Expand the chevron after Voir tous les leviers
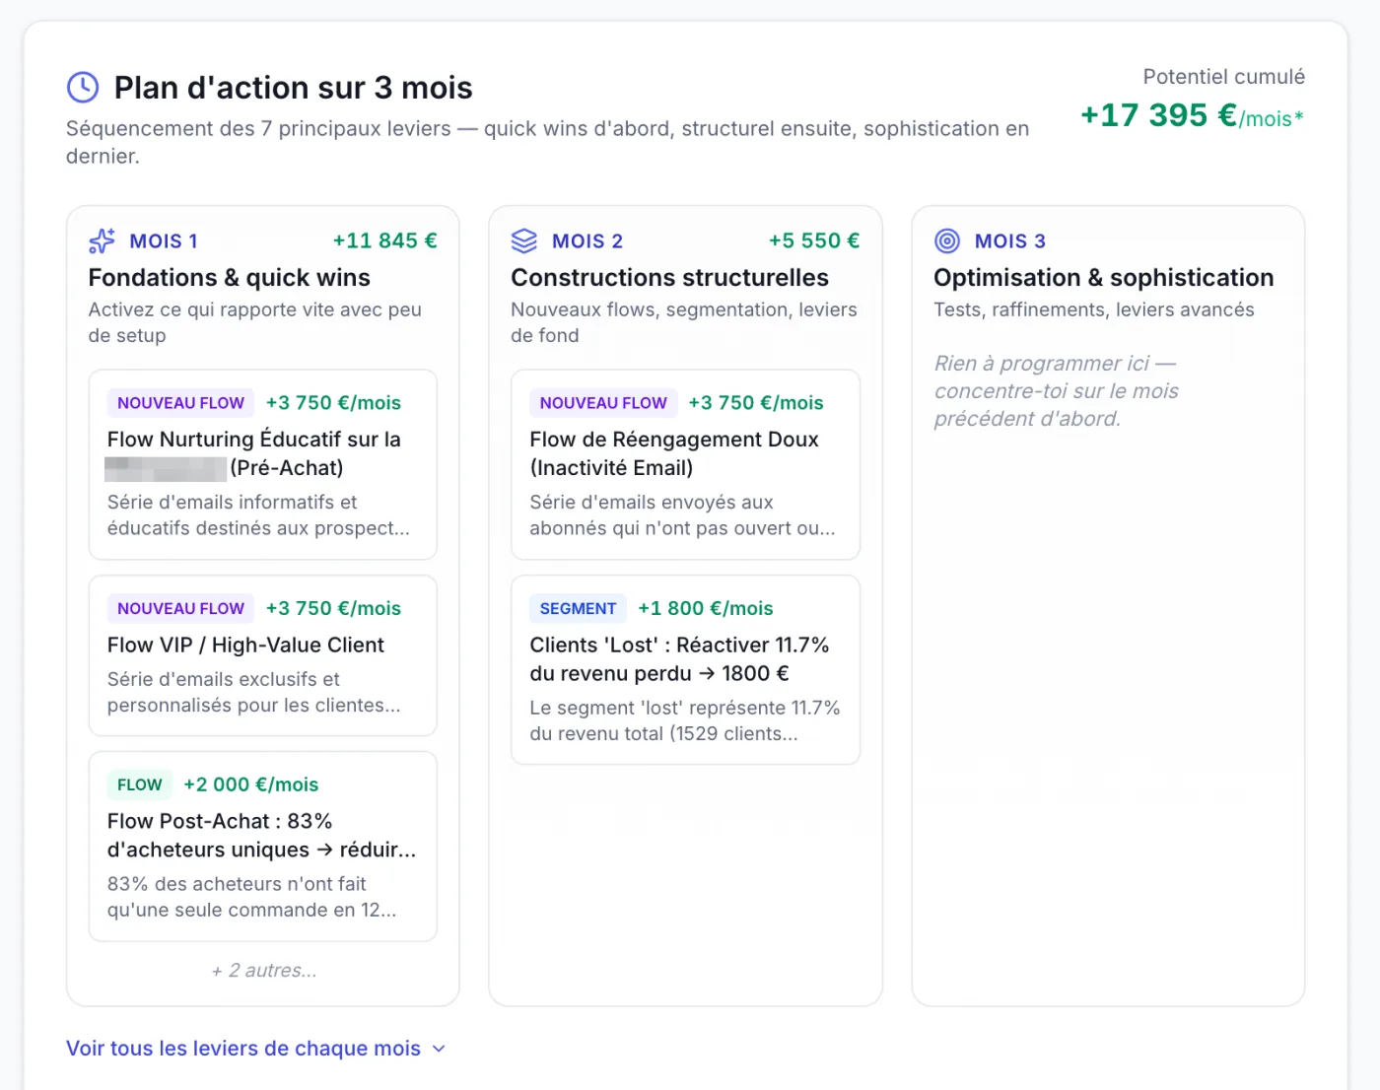Screen dimensions: 1380x1090 pyautogui.click(x=439, y=1049)
